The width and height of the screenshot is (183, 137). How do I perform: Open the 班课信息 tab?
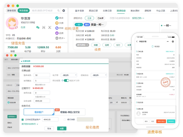click(x=121, y=11)
